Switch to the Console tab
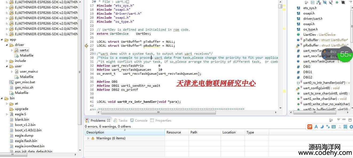Image resolution: width=353 pixels, height=158 pixels. (x=138, y=120)
